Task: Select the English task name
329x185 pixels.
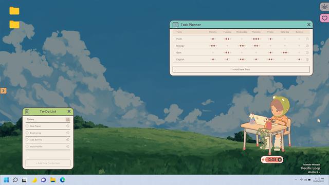Action: click(x=180, y=60)
